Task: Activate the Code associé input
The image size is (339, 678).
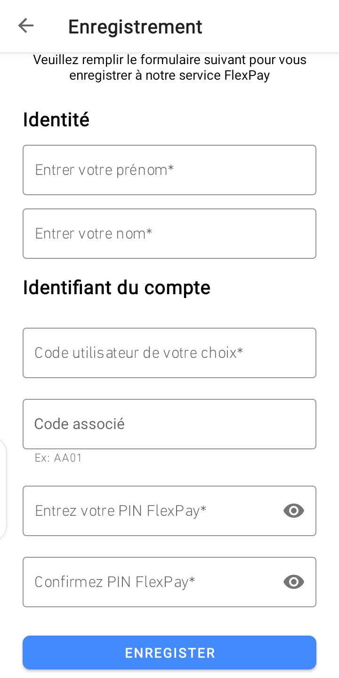Action: click(x=169, y=424)
